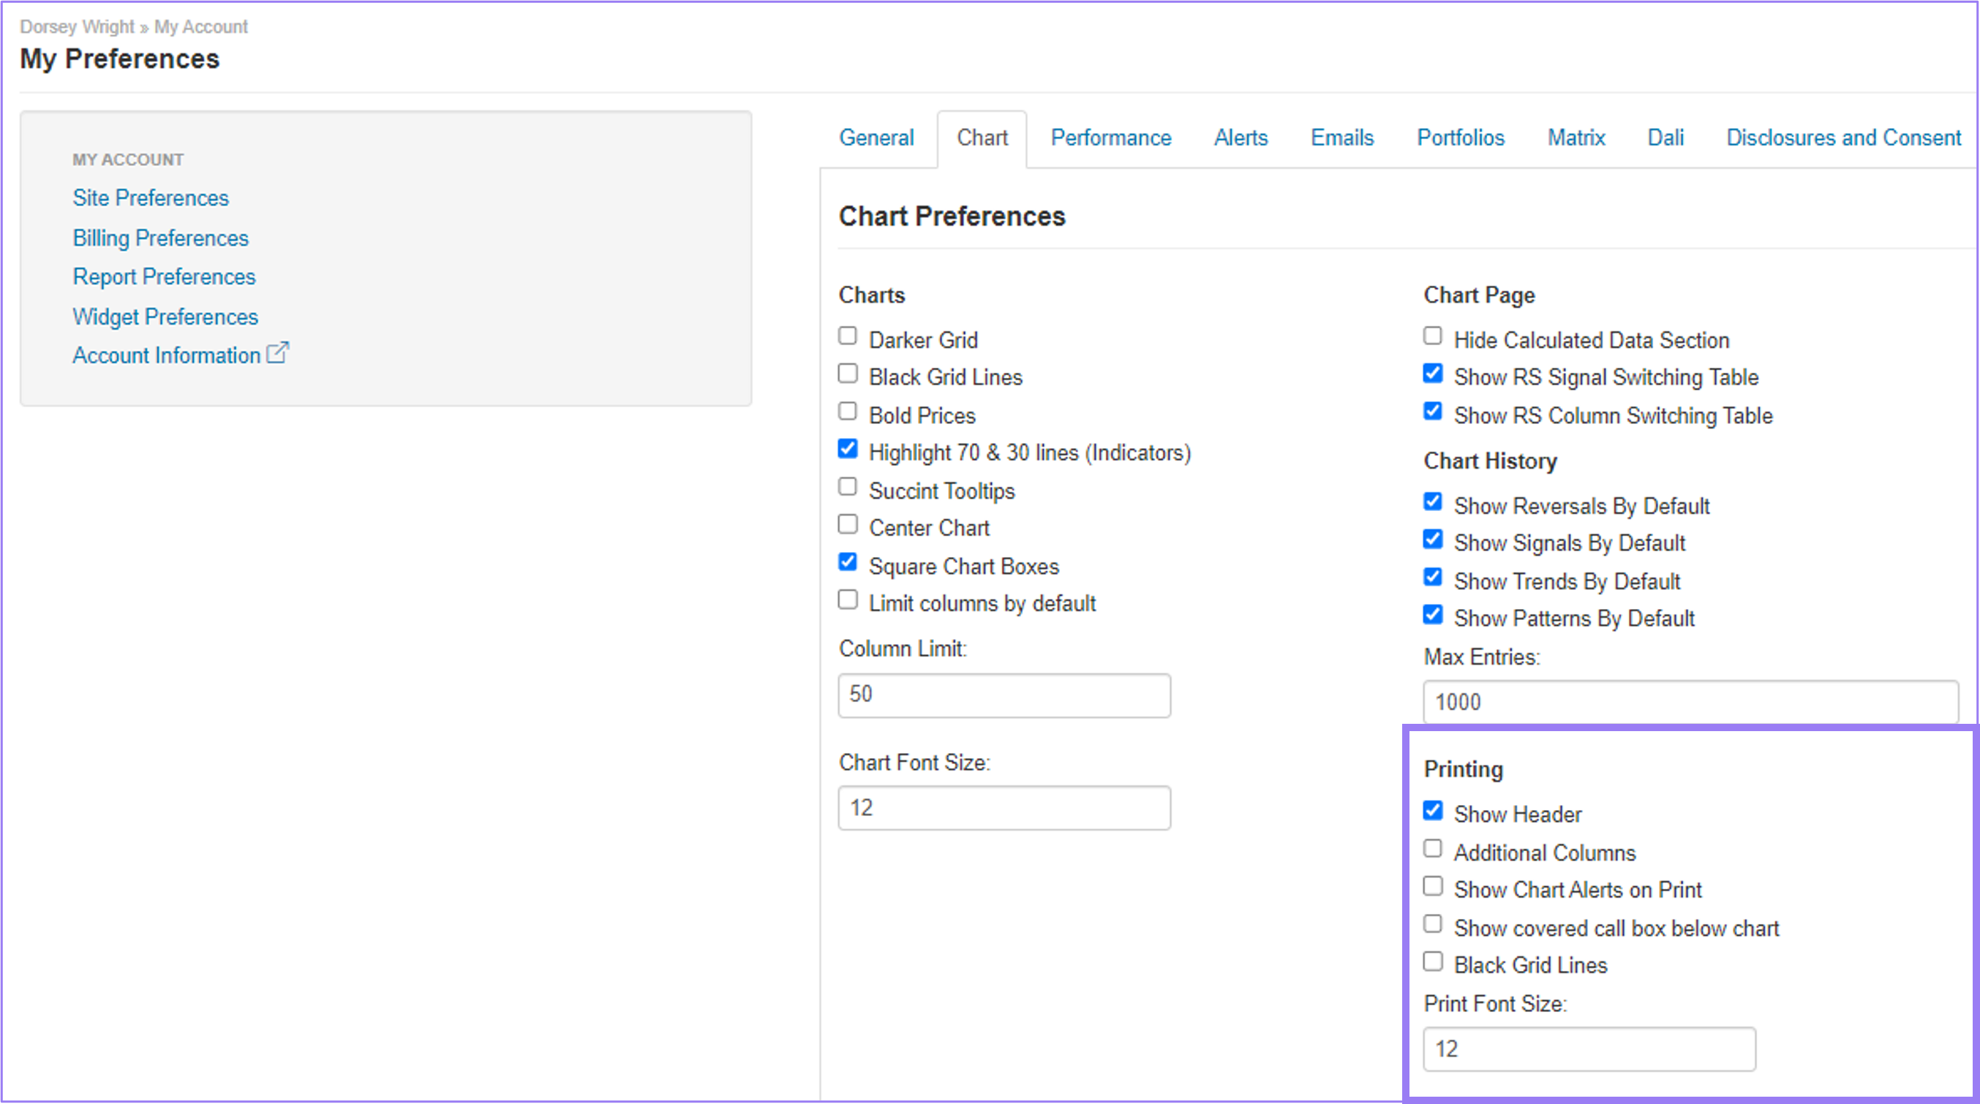Click My Account breadcrumb
This screenshot has height=1104, width=1980.
coord(200,27)
